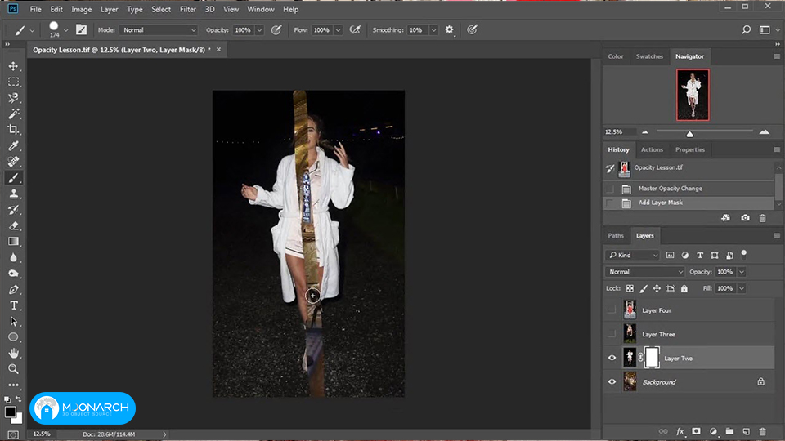The image size is (785, 441).
Task: Select the Pen tool
Action: point(14,289)
